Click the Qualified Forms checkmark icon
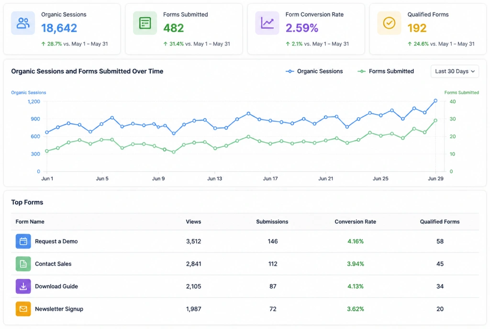Viewport: 490px width, 329px height. 389,23
